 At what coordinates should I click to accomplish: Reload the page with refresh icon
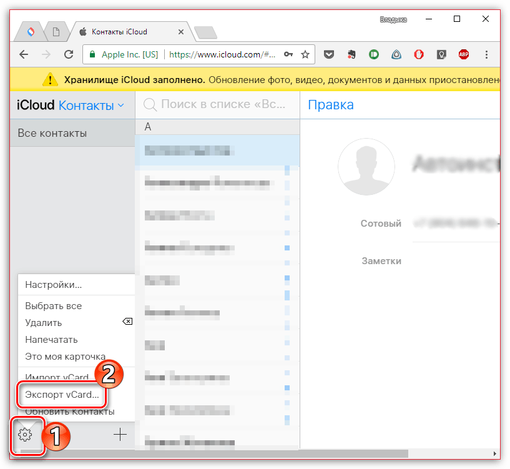coord(69,54)
